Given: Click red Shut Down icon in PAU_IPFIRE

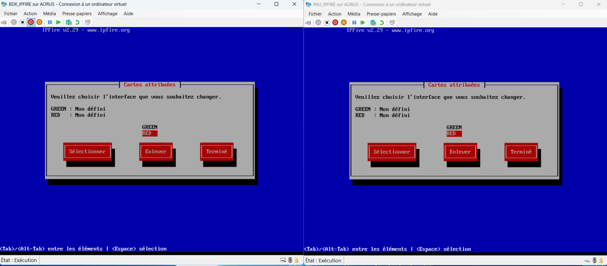Looking at the screenshot, I should coord(335,23).
